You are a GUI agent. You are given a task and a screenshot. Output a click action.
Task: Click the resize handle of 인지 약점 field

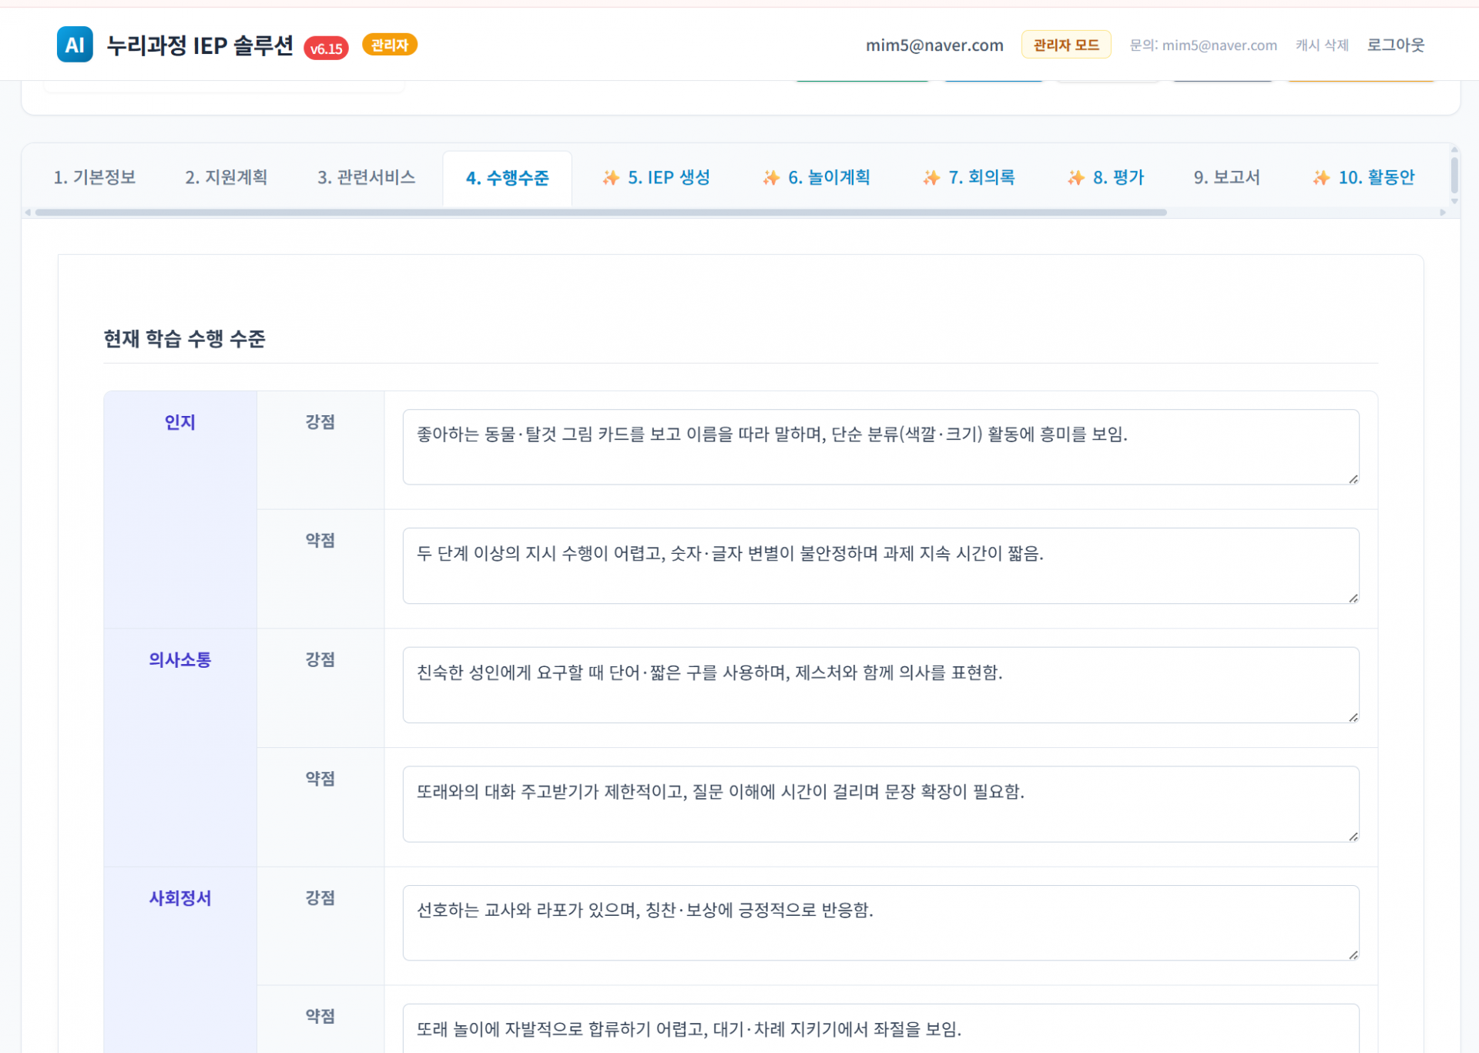point(1353,598)
